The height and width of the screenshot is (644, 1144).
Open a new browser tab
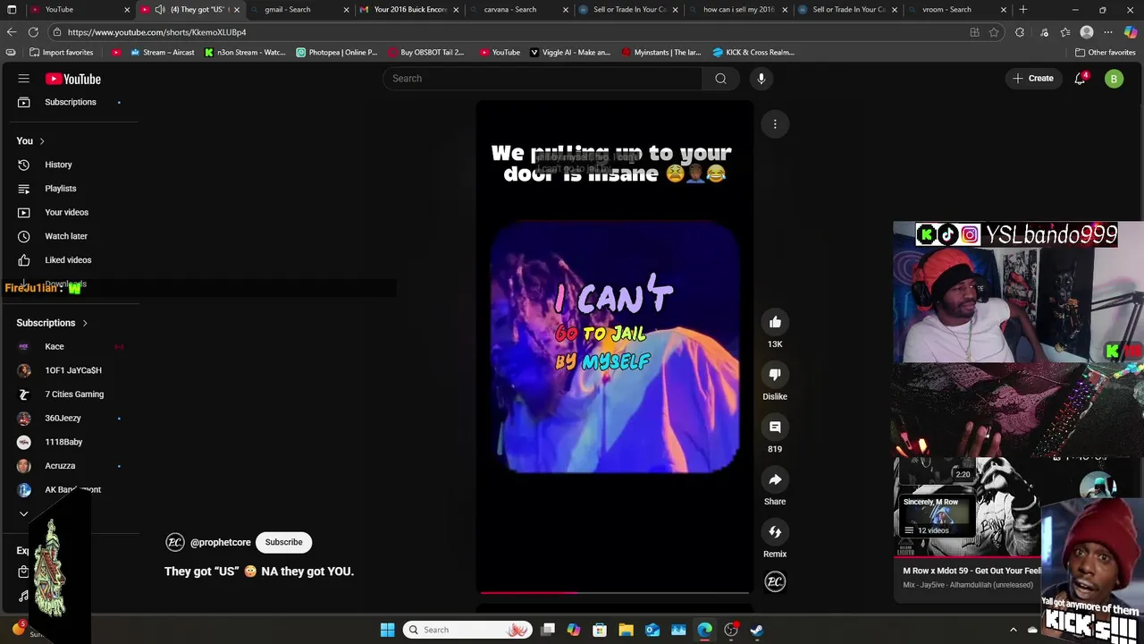click(1023, 10)
